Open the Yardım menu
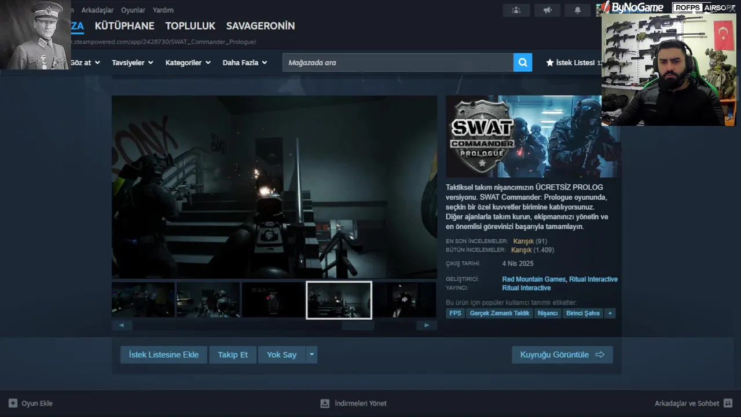 click(163, 10)
